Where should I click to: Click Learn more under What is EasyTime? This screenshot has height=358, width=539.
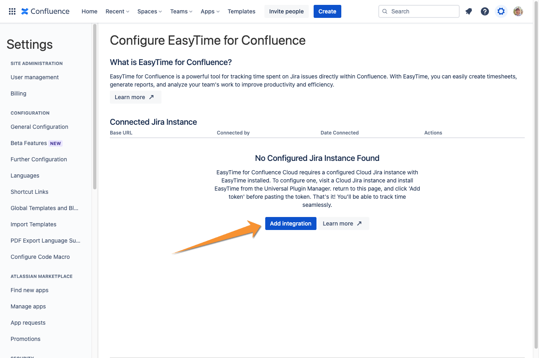(x=135, y=97)
